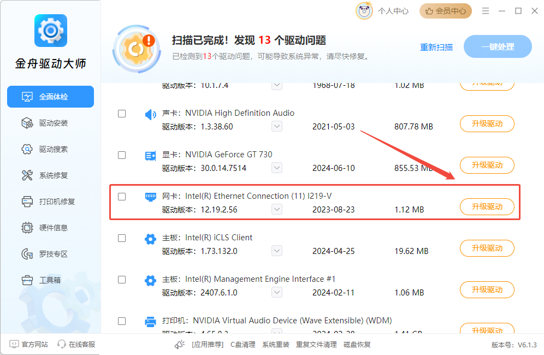Check the NVIDIA High Definition Audio checkbox
This screenshot has width=544, height=355.
point(122,114)
